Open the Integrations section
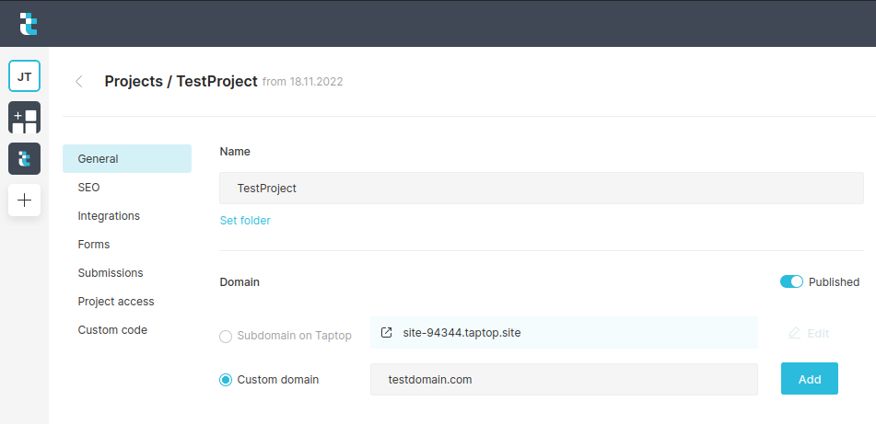 [109, 216]
